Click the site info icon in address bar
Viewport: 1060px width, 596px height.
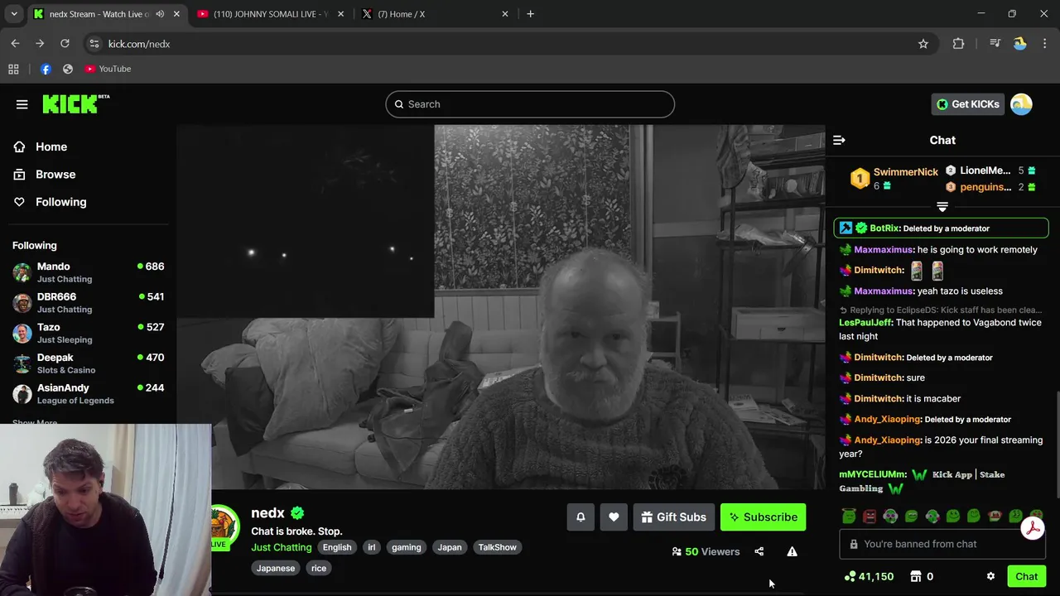point(94,44)
